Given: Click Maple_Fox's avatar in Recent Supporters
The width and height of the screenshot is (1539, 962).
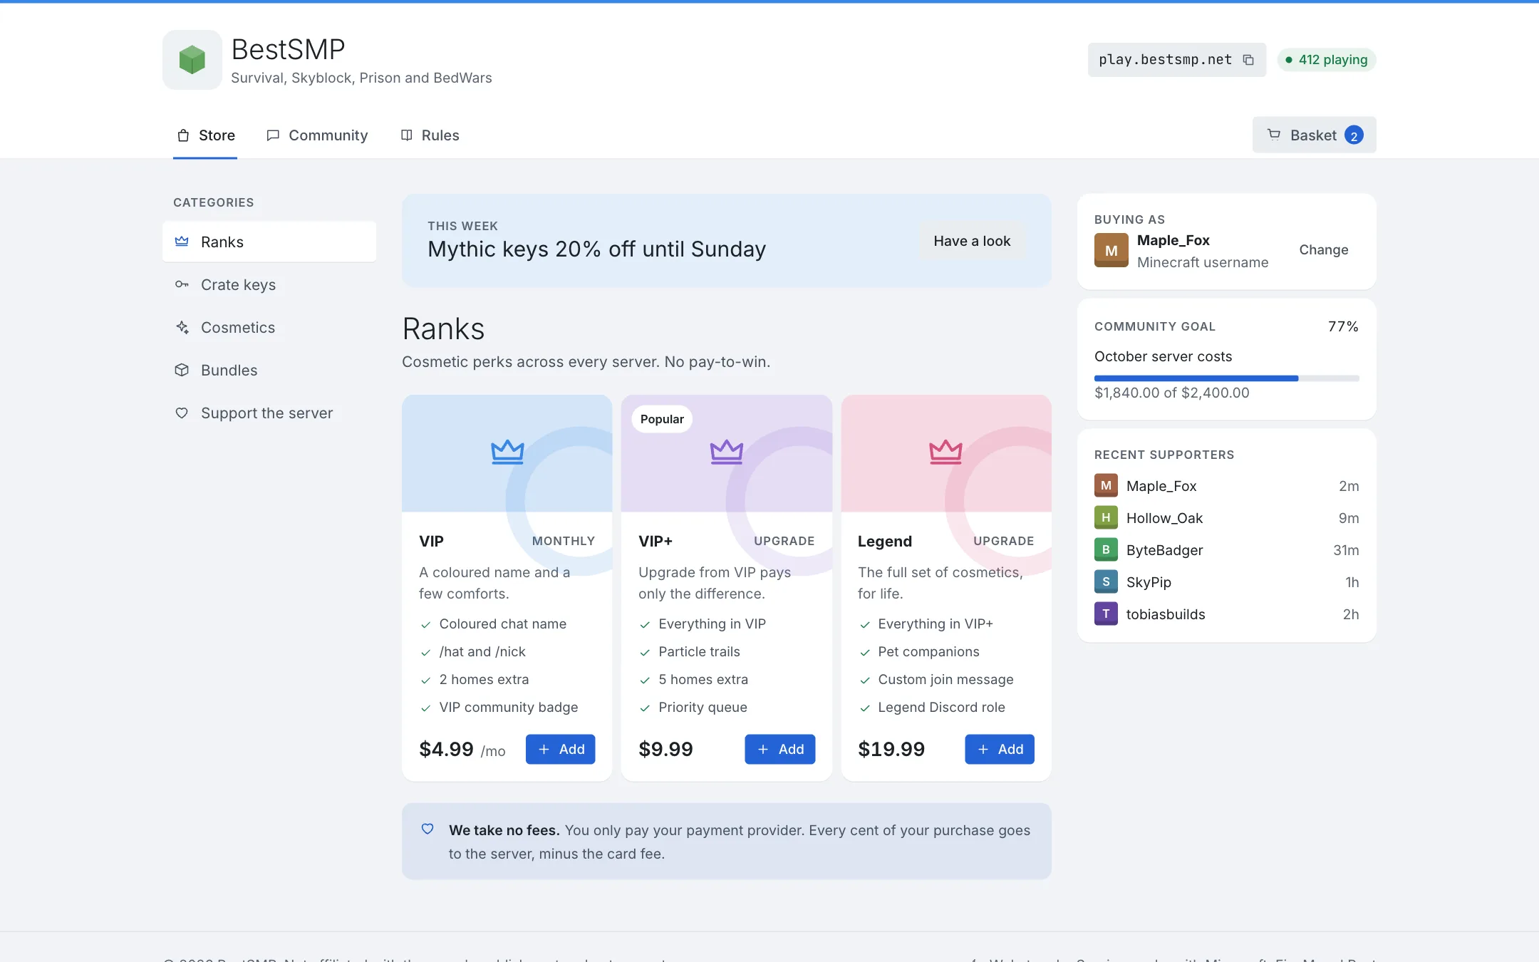Looking at the screenshot, I should (1106, 485).
